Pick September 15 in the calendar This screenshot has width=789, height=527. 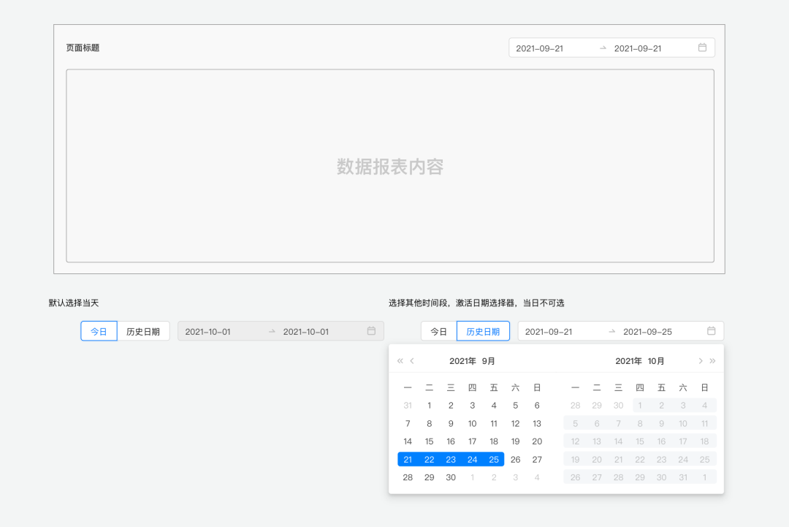(430, 441)
